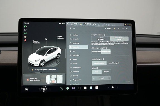Tap Öppna Baklucka to open trunk
Image resolution: width=160 pixels, height=106 pixels.
(x=60, y=37)
